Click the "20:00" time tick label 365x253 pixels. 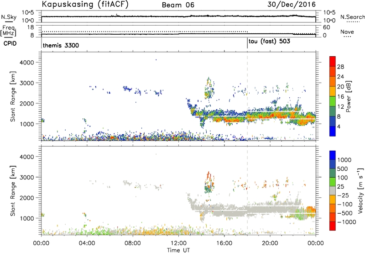click(x=270, y=243)
